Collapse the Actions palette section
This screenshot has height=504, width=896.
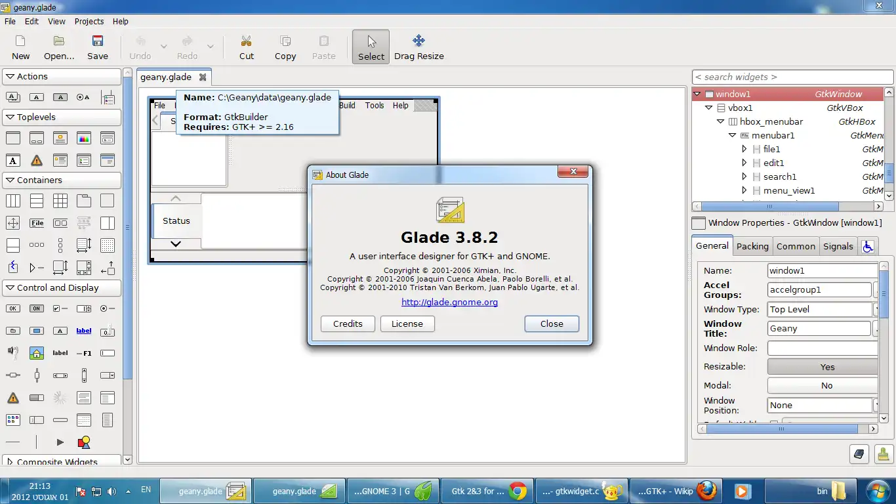point(62,77)
